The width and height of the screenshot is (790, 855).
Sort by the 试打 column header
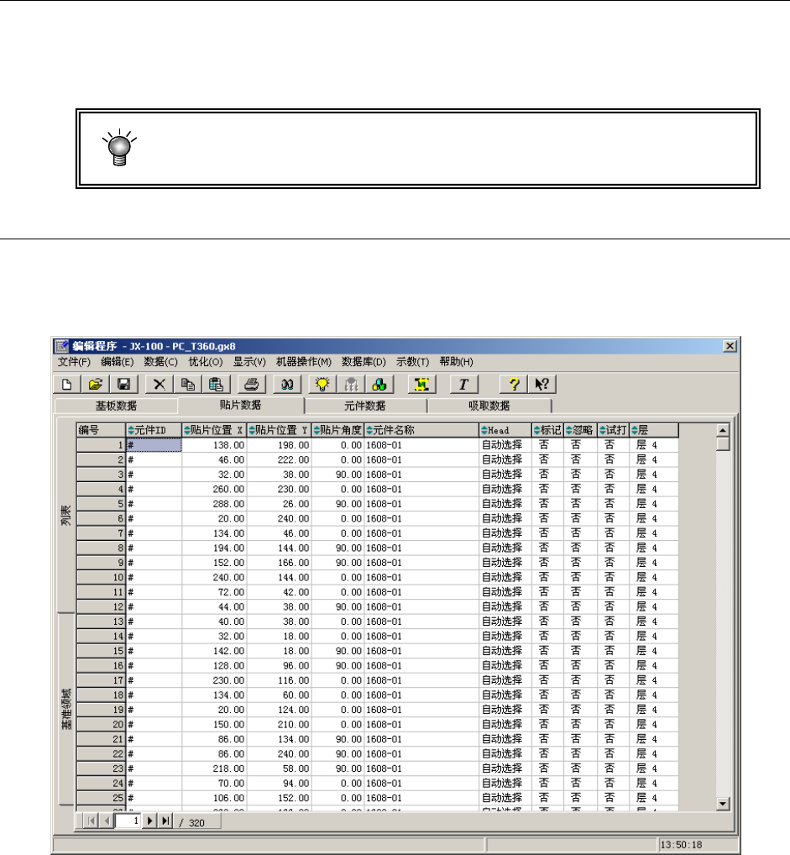click(614, 430)
